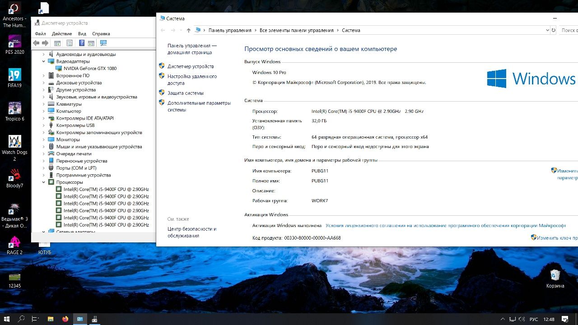Open File Explorer from taskbar
The height and width of the screenshot is (325, 578).
click(x=51, y=319)
